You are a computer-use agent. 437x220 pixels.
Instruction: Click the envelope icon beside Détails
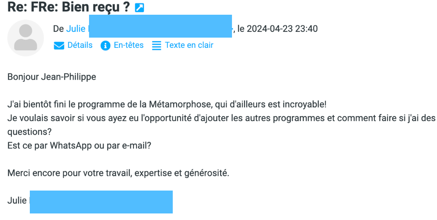pos(59,45)
